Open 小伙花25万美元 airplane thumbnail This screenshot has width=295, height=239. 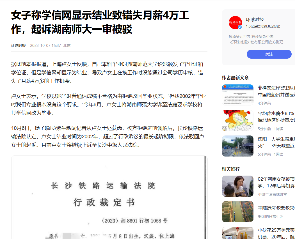[x=238, y=233]
